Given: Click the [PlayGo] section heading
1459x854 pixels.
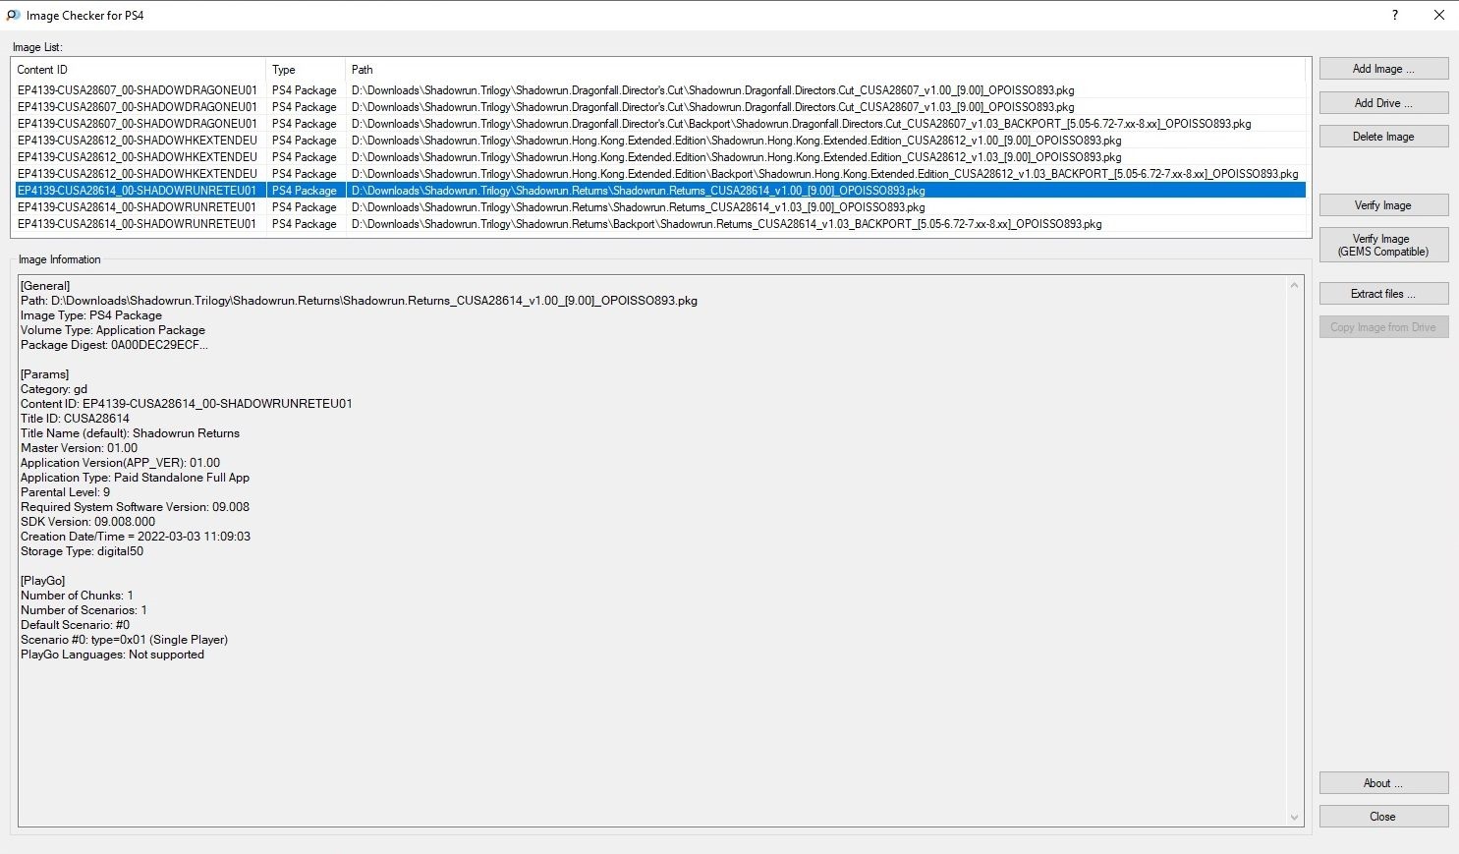Looking at the screenshot, I should click(42, 581).
